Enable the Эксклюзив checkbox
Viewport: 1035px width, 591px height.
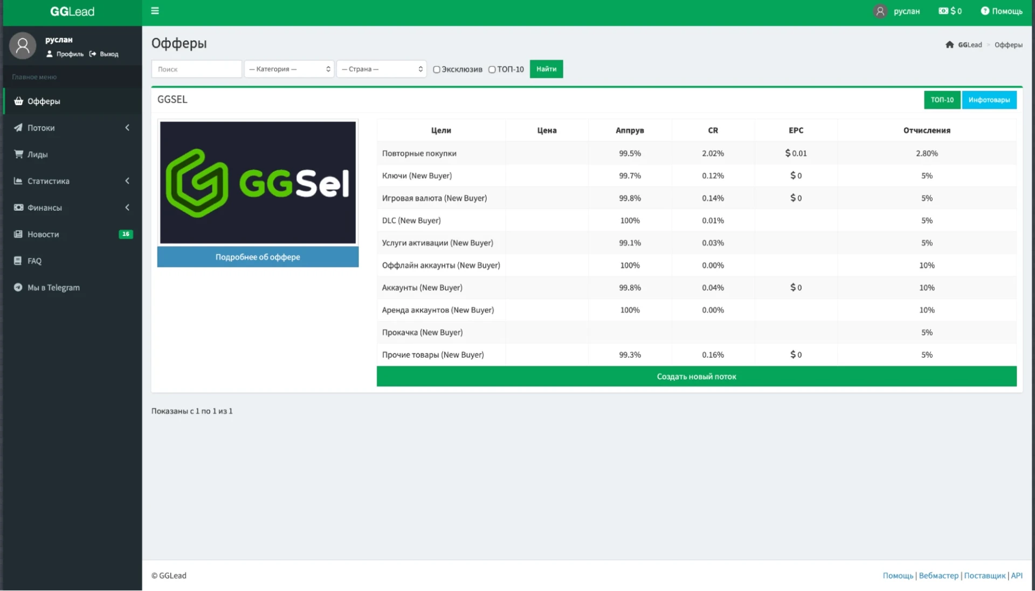coord(437,69)
